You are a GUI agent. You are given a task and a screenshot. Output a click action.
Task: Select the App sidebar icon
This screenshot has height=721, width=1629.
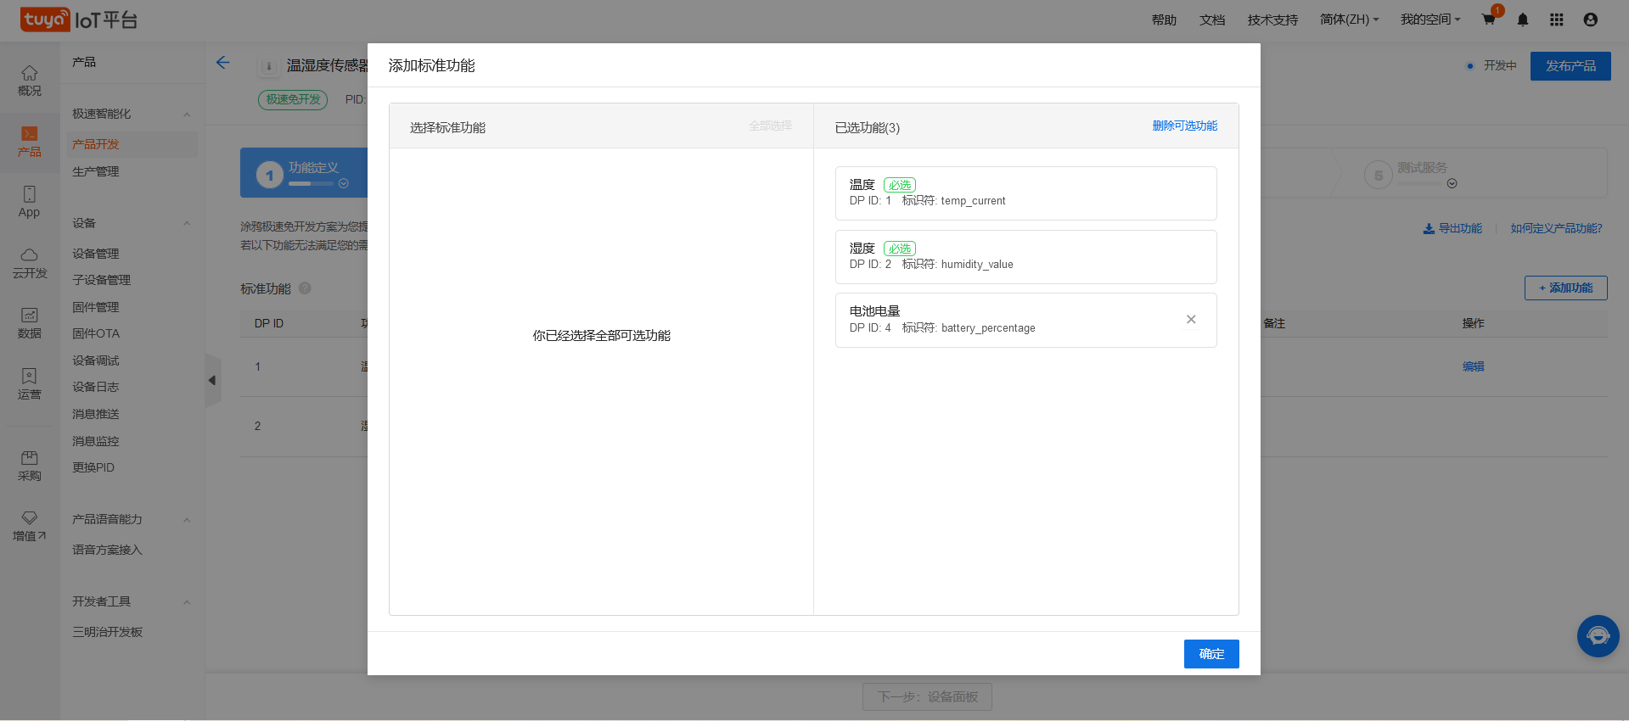click(30, 202)
